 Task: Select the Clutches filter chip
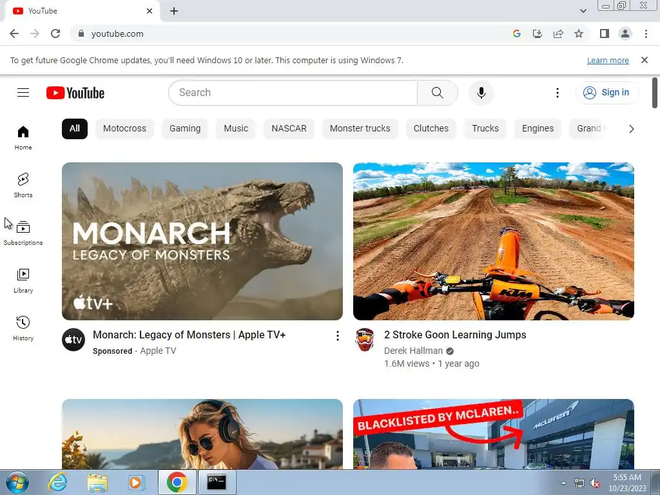[x=431, y=129]
